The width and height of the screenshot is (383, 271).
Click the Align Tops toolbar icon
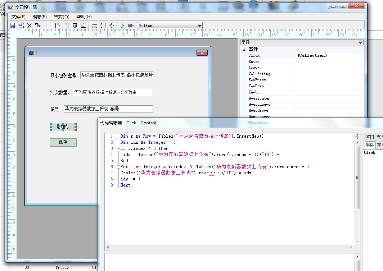[75, 26]
